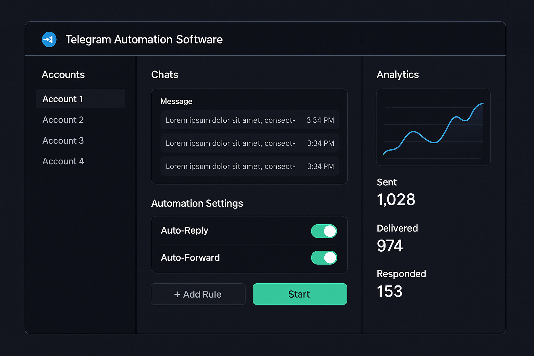Viewport: 534px width, 356px height.
Task: Click the Responded count of 153
Action: click(x=389, y=291)
